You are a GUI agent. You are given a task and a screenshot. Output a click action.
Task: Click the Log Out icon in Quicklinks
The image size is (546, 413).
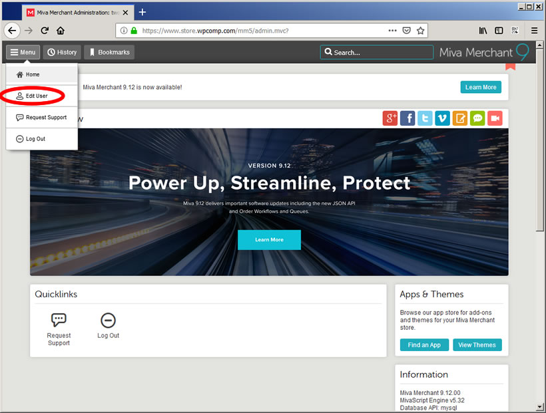[x=108, y=321]
